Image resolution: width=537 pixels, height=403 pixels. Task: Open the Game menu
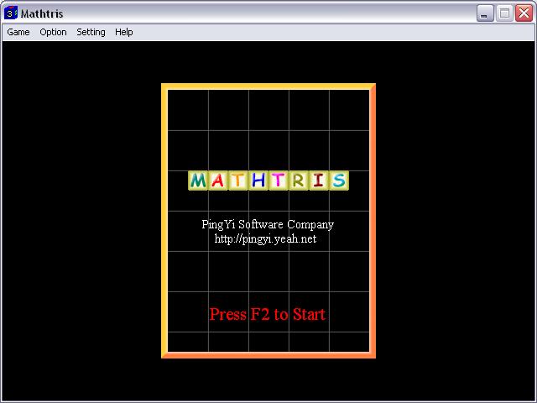tap(18, 32)
